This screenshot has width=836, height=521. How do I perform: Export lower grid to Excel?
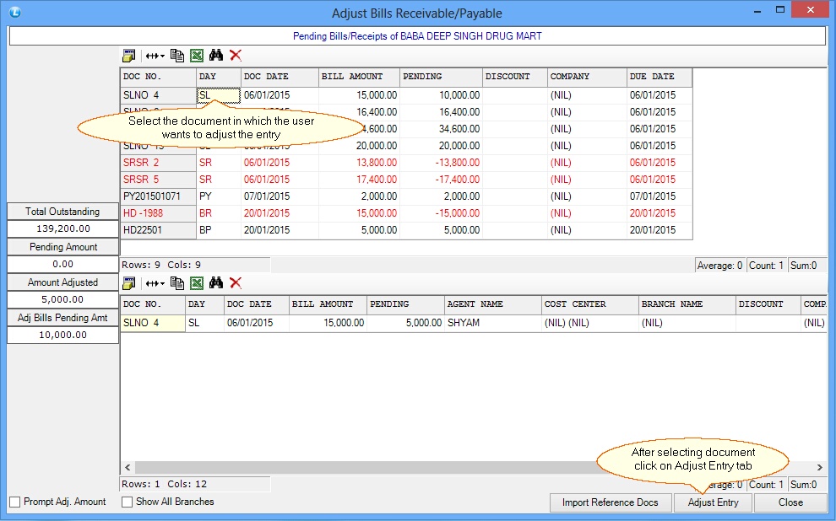coord(197,282)
